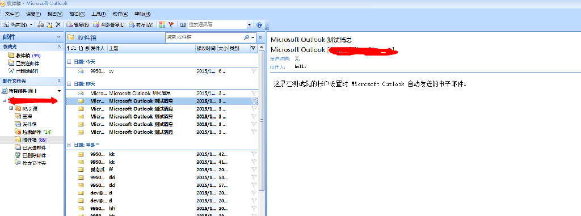The width and height of the screenshot is (581, 216).
Task: Open the New (新建) button dropdown arrow
Action: [x=31, y=25]
